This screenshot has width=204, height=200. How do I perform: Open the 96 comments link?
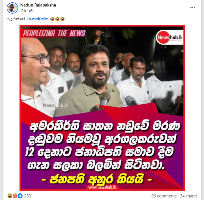click(x=164, y=196)
